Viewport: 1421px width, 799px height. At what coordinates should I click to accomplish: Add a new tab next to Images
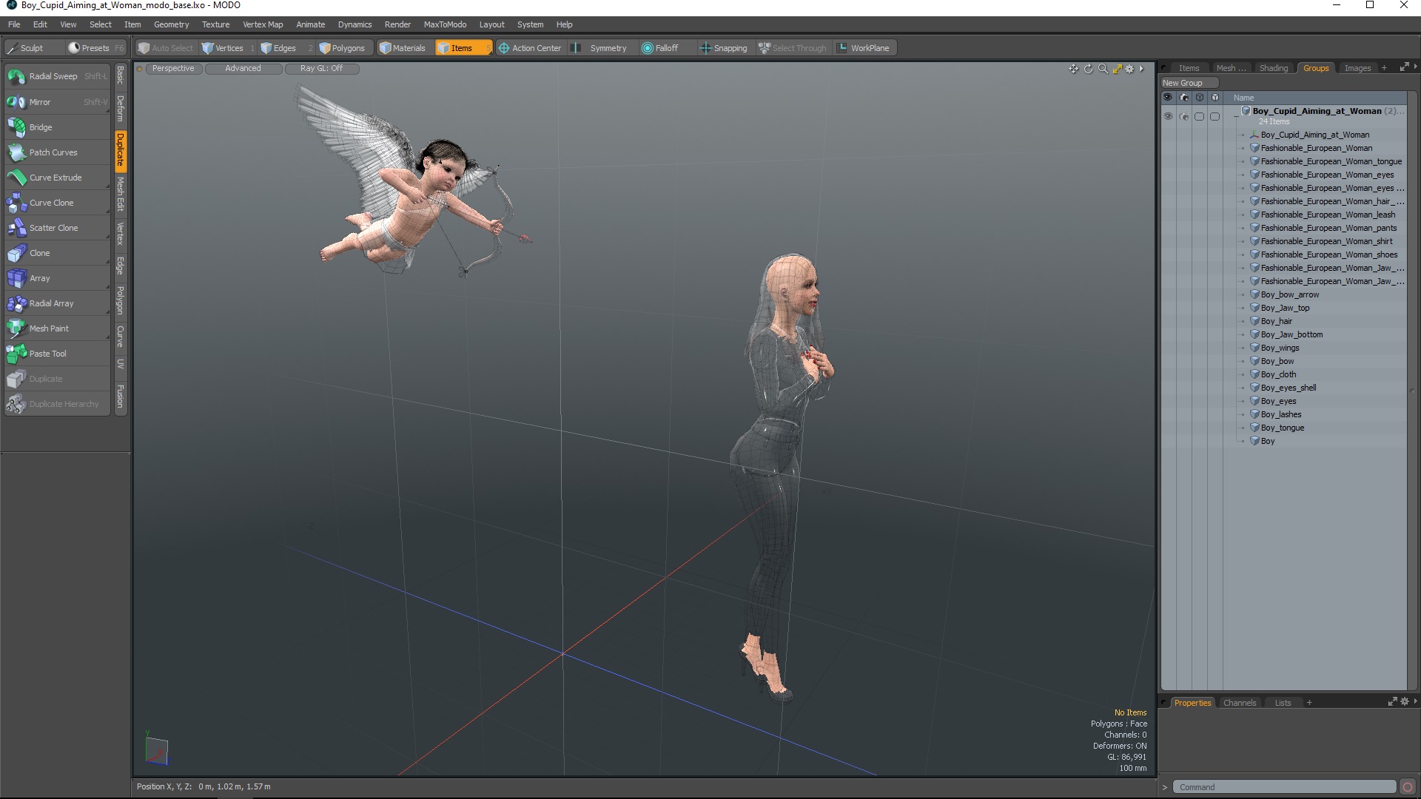click(1384, 68)
